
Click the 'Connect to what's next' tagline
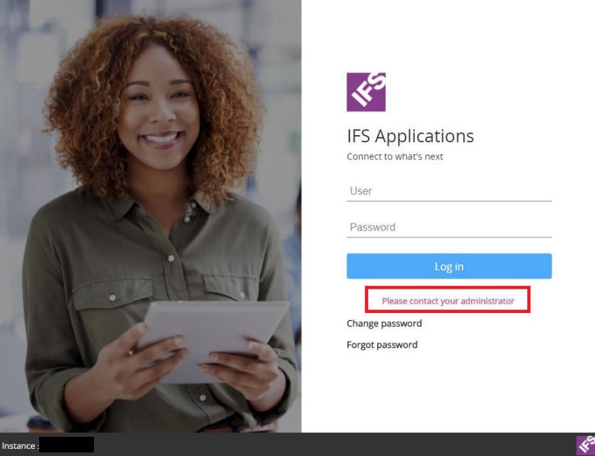[394, 157]
